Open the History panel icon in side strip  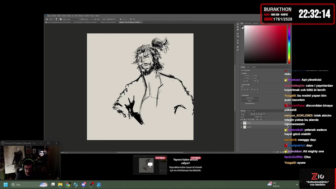[x=238, y=24]
